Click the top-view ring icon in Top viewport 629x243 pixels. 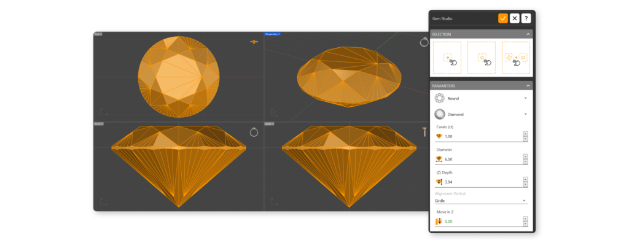tap(254, 42)
